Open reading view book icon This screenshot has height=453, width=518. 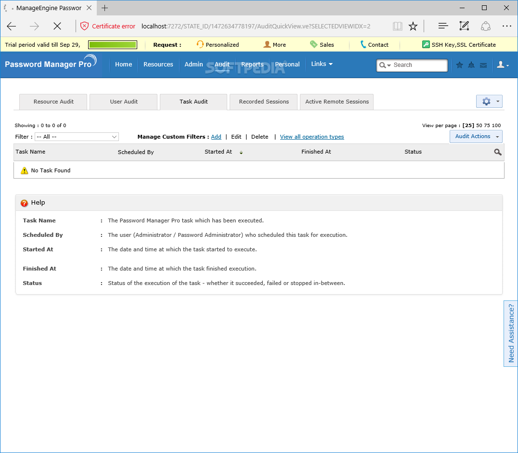click(x=398, y=26)
